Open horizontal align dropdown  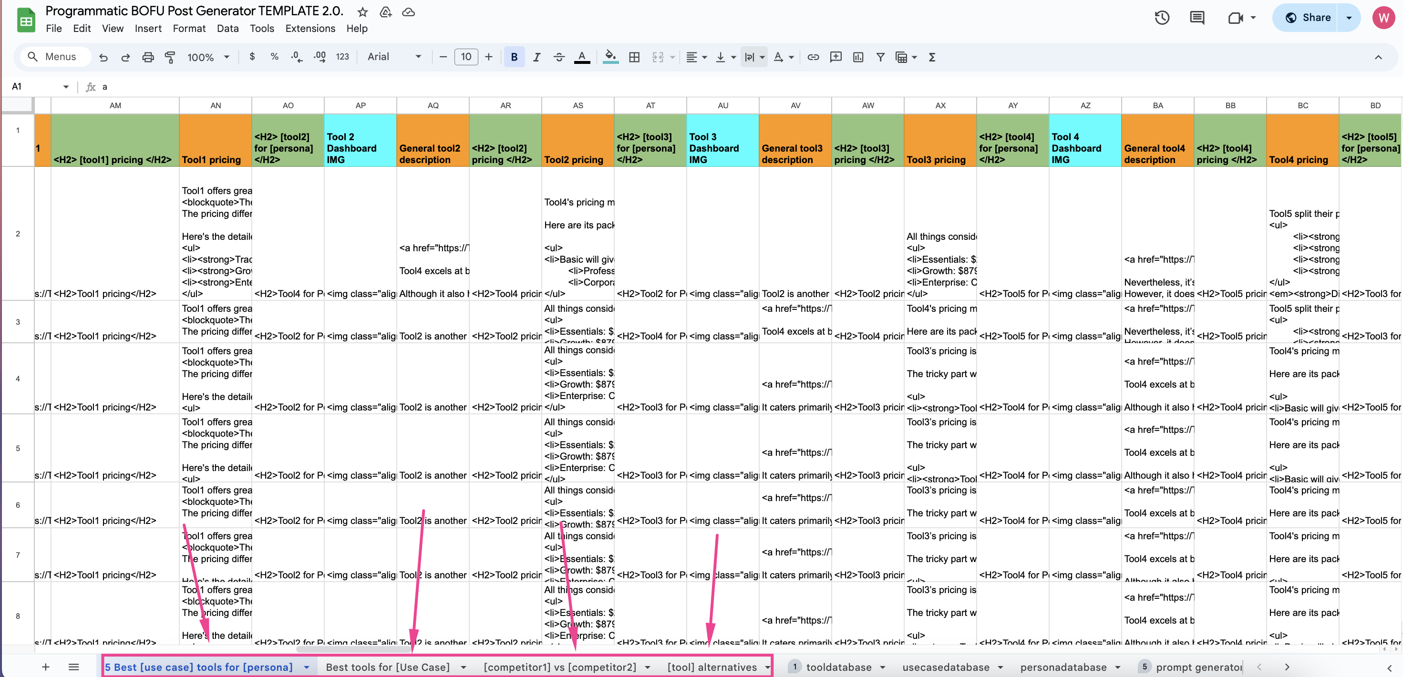(697, 57)
